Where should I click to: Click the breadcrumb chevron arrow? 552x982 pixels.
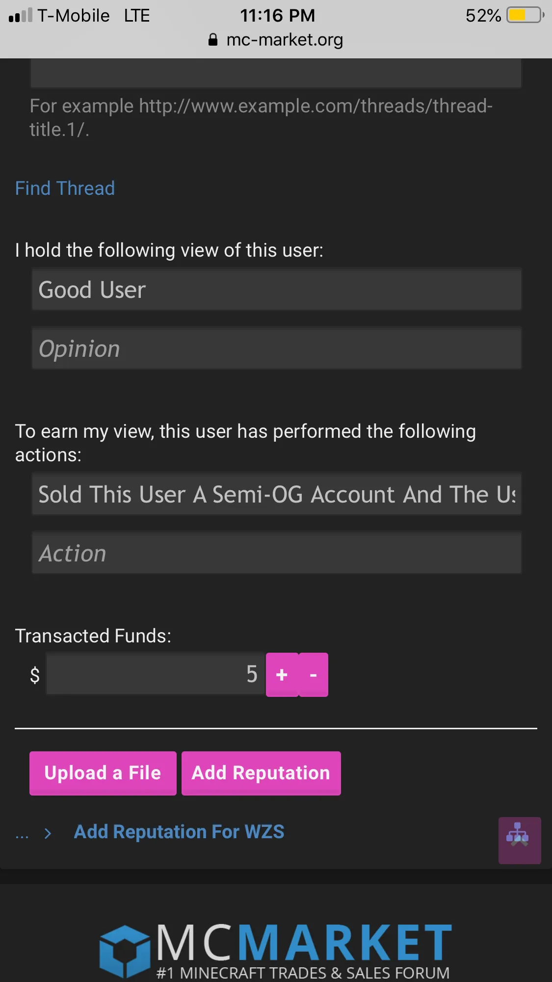click(x=48, y=833)
